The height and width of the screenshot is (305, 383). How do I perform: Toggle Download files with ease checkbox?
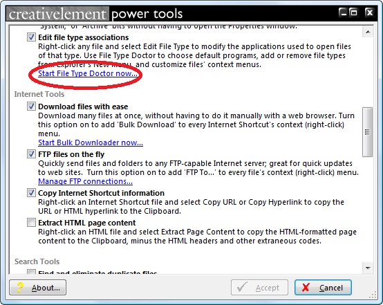click(31, 107)
